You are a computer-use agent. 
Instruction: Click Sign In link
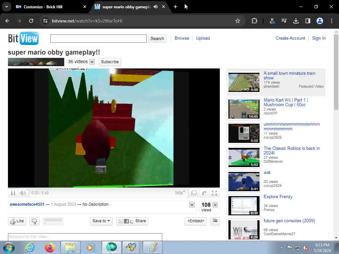pyautogui.click(x=319, y=38)
